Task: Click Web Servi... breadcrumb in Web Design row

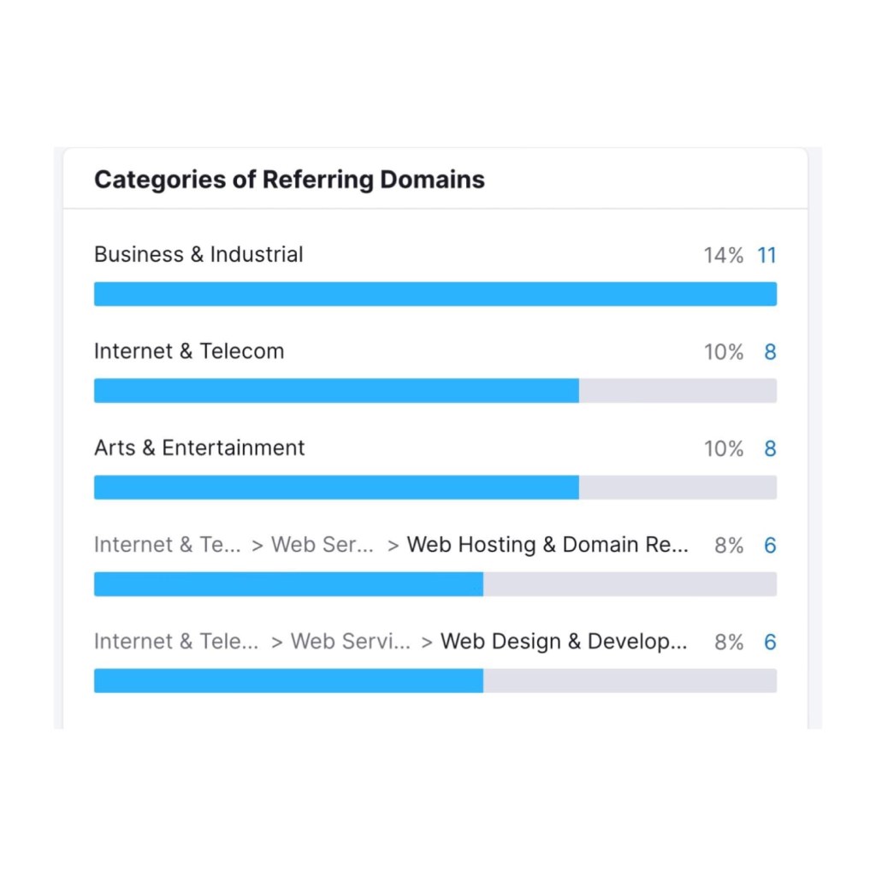Action: pos(350,642)
